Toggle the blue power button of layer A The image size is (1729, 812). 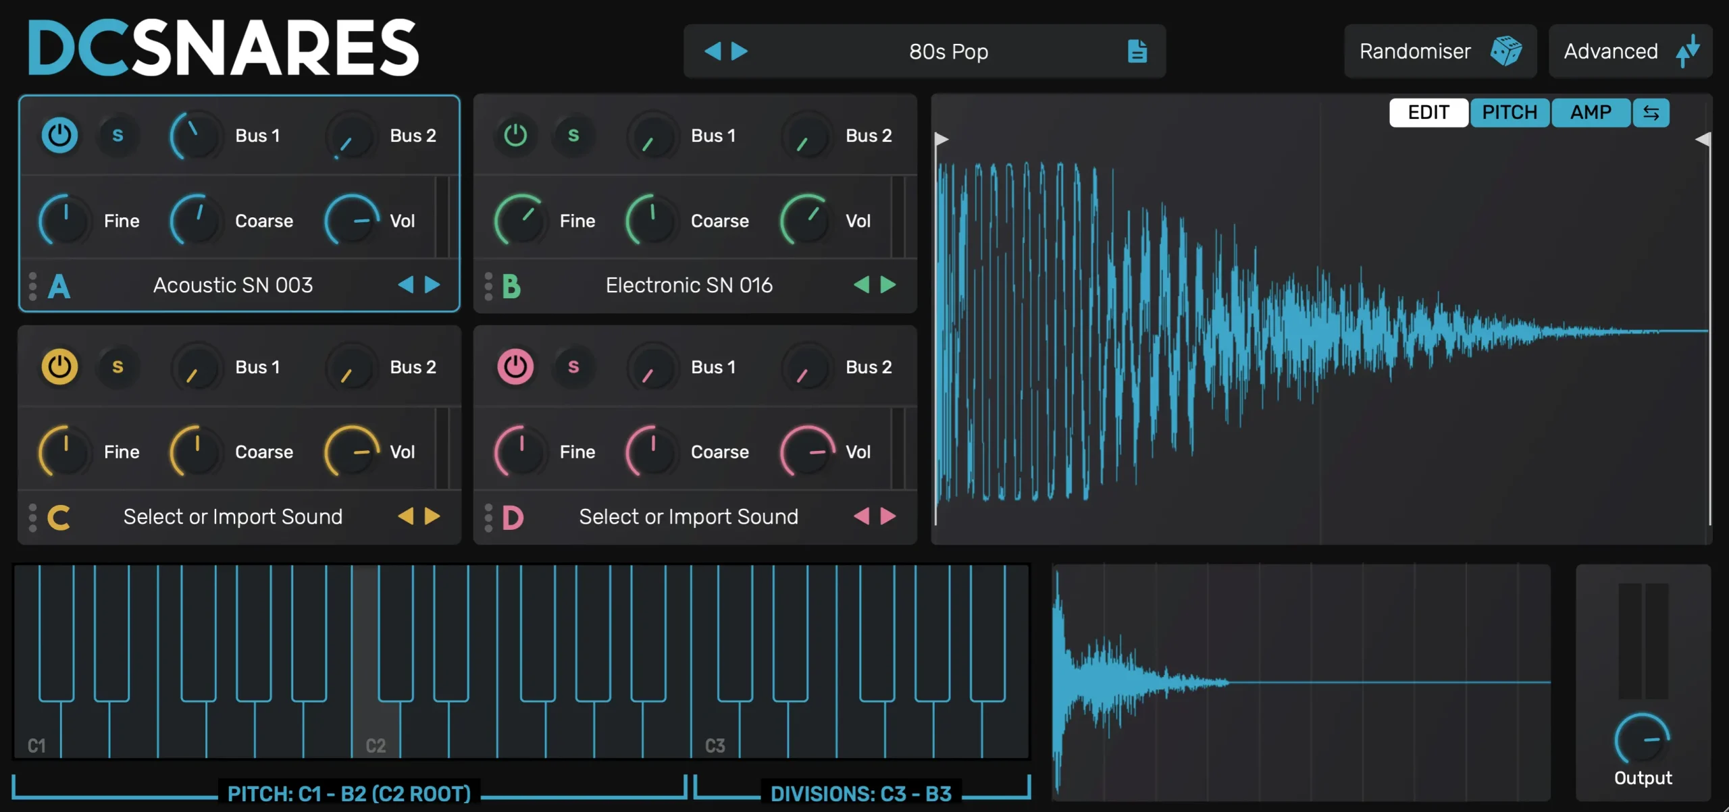coord(59,136)
